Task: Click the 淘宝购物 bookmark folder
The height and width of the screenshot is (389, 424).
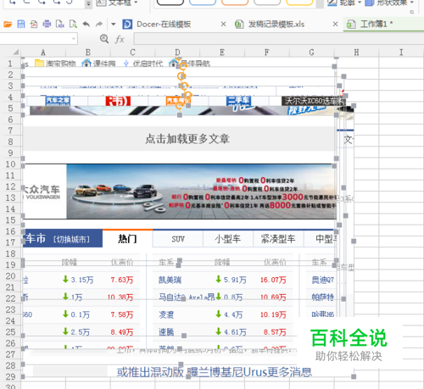Action: tap(55, 64)
